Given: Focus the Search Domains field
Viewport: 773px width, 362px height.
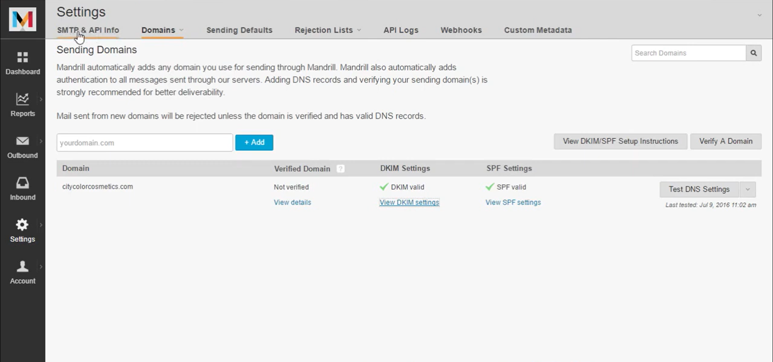Looking at the screenshot, I should pos(689,53).
